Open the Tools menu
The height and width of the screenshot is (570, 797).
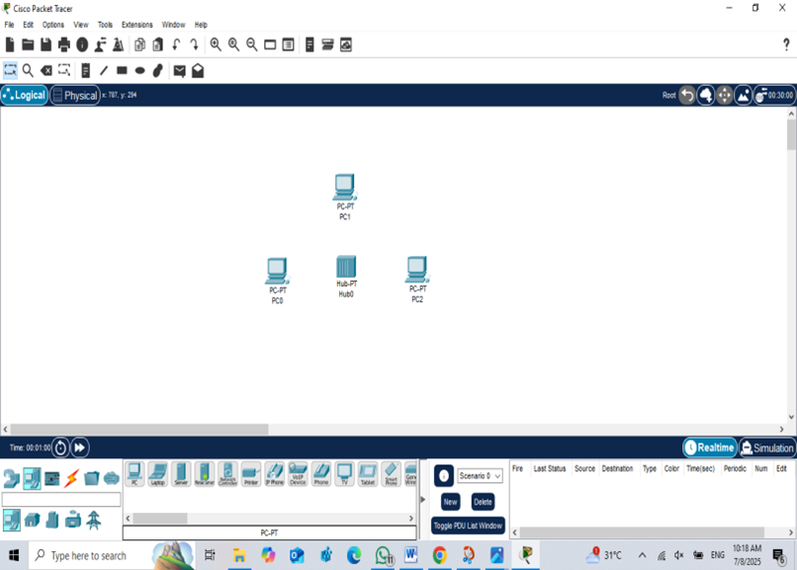pos(105,25)
